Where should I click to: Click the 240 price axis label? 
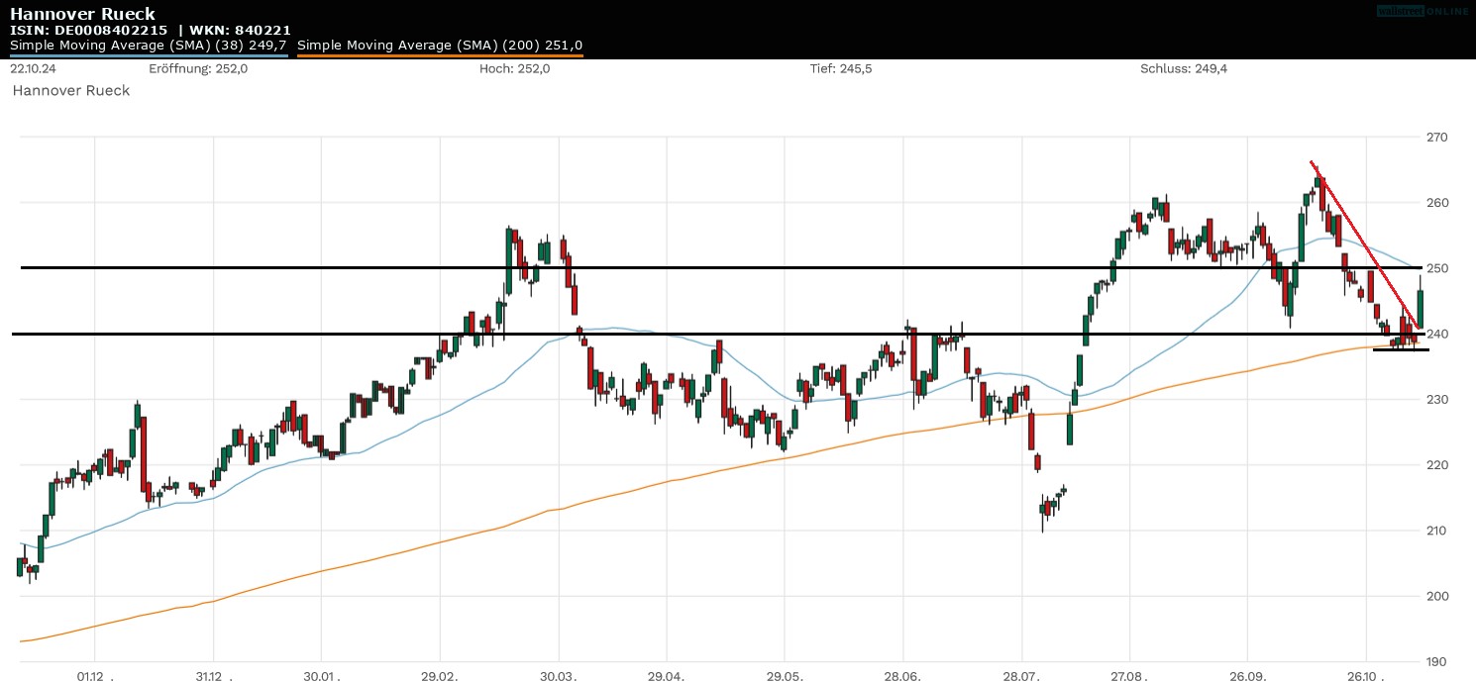1437,334
